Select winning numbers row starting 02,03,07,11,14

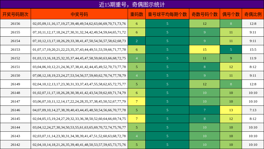(x=79, y=136)
